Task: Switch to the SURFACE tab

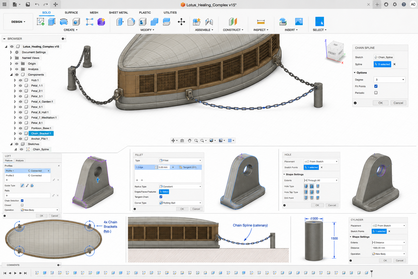Action: tap(71, 13)
